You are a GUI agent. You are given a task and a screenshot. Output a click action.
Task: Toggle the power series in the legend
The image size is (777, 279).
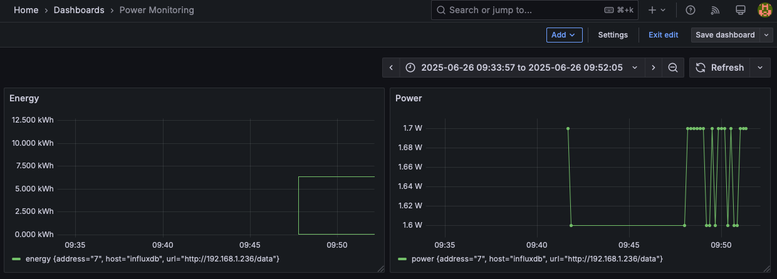[536, 258]
